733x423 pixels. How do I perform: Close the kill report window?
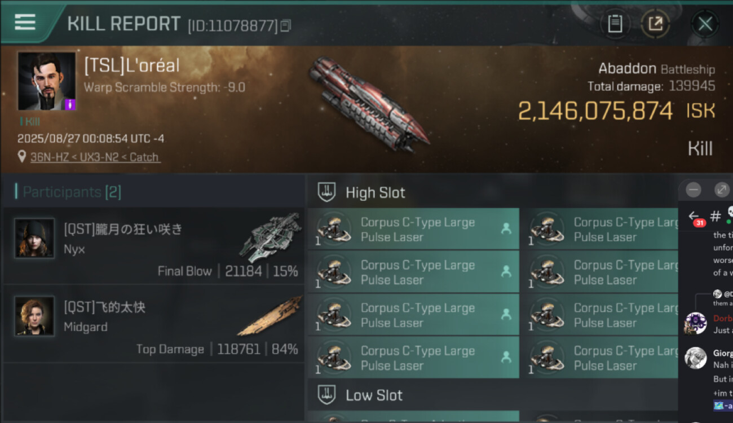[x=705, y=24]
